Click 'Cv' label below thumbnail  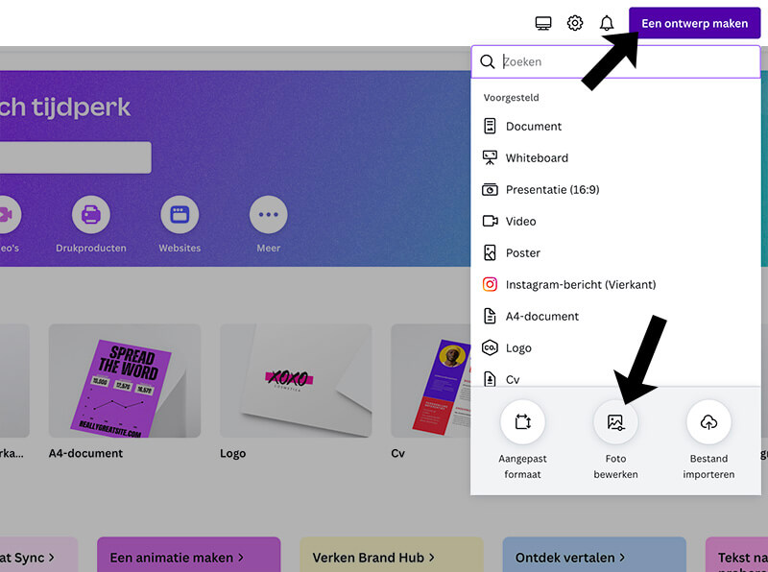397,454
